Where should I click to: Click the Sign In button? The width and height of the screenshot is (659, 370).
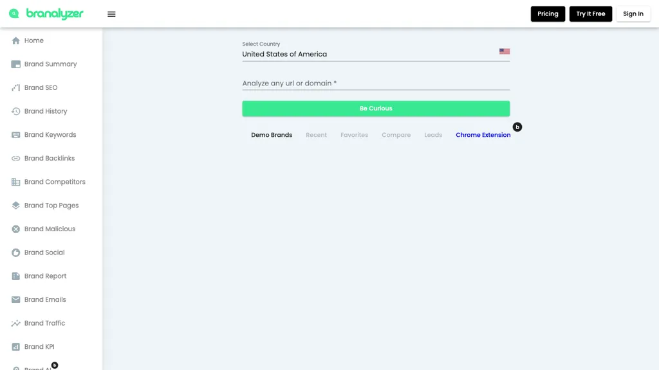point(633,14)
